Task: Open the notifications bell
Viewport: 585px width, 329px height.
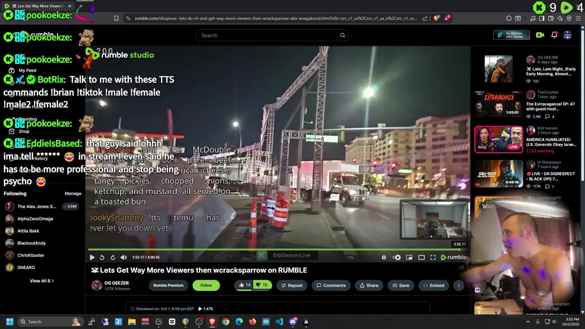Action: click(554, 35)
